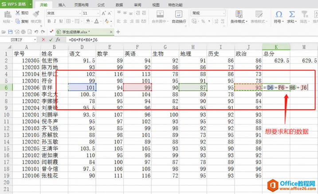Viewport: 318px width, 194px height.
Task: Toggle italic formatting I button
Action: 55,21
